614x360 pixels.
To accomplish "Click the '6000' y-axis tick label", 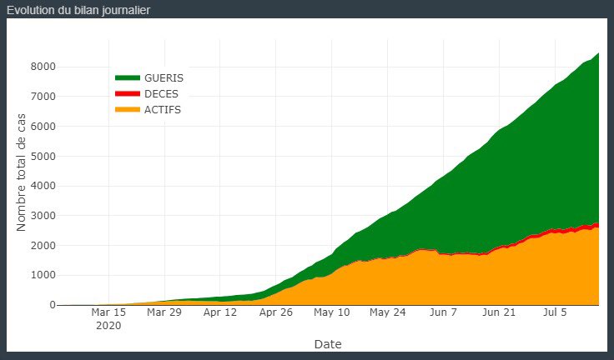I will pyautogui.click(x=43, y=127).
